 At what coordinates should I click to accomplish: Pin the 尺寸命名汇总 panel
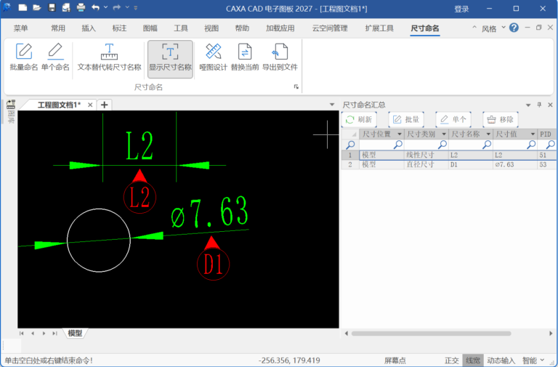point(539,105)
